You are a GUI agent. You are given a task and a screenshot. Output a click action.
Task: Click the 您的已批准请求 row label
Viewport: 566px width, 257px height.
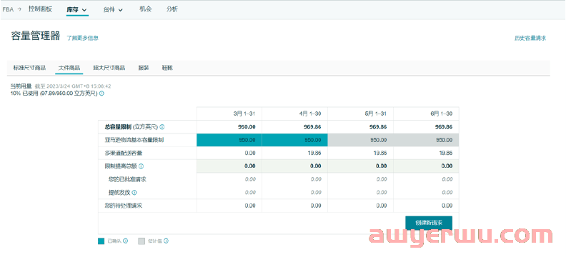tap(126, 179)
